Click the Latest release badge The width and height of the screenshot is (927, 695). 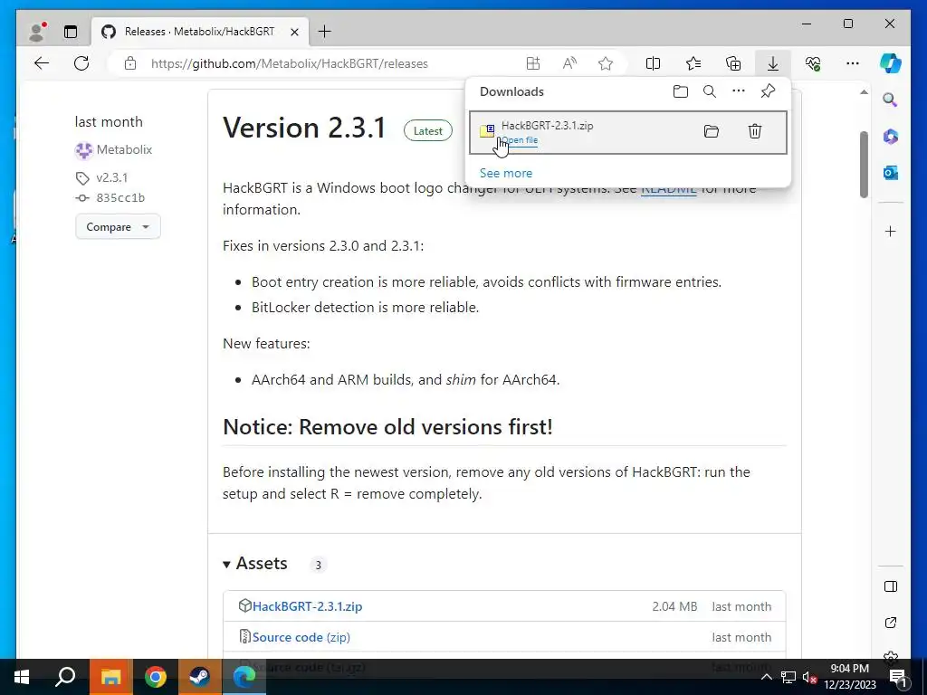click(428, 130)
